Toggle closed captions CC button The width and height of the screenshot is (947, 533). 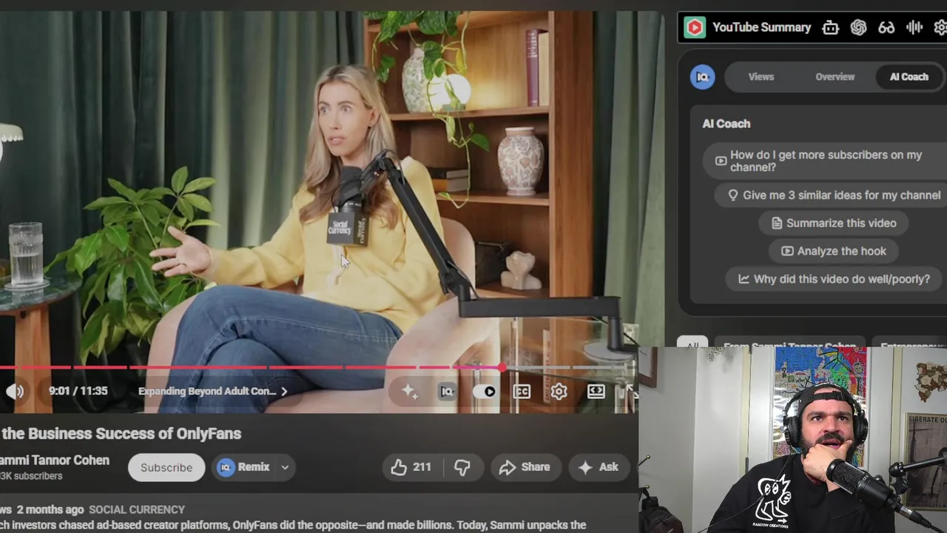point(522,392)
